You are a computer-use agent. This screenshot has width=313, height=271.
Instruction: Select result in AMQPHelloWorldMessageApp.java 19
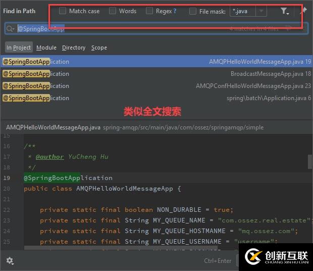click(156, 62)
